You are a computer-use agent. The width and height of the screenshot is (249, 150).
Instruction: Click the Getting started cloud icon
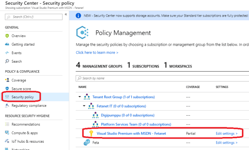7,44
